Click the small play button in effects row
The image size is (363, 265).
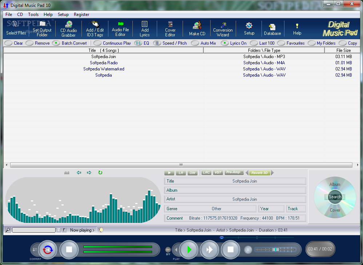tap(169, 173)
